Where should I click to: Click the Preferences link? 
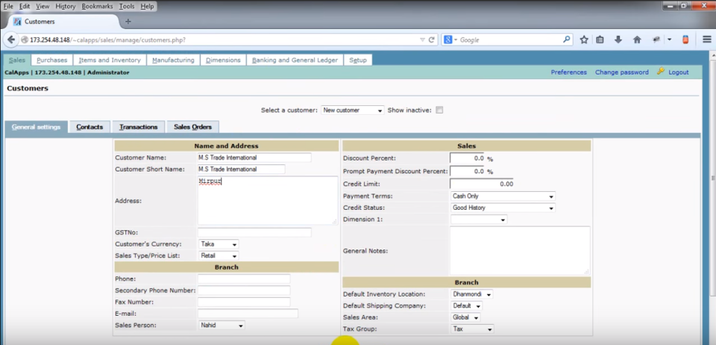click(568, 72)
